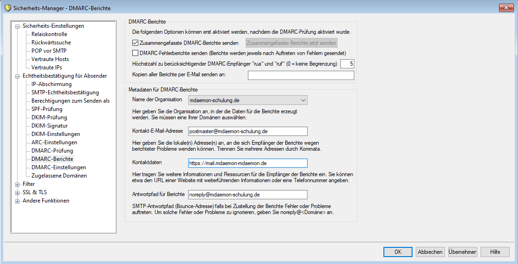
Task: Enable the DMARC-Fehlerberichte senden checkbox
Action: pos(135,53)
